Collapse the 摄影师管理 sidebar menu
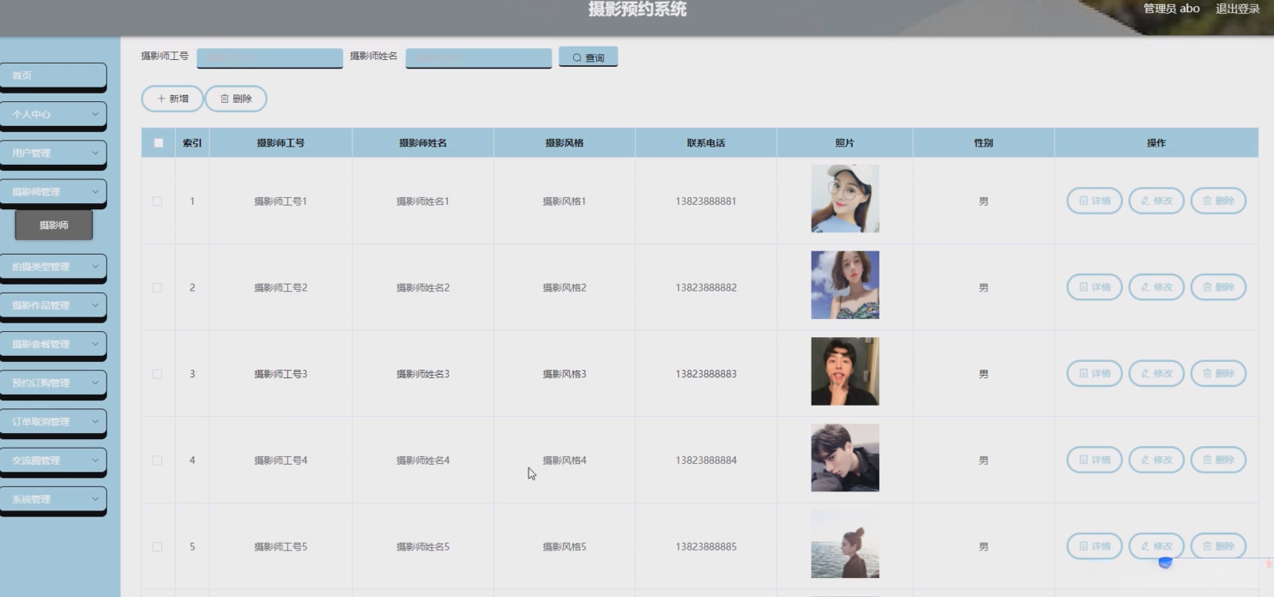 (x=53, y=192)
